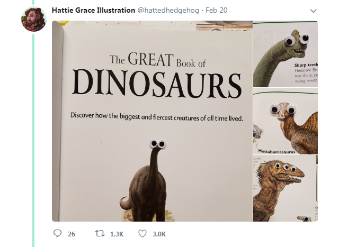Screen dimensions: 339x247
Task: Click the reply speech bubble icon
Action: 58,233
